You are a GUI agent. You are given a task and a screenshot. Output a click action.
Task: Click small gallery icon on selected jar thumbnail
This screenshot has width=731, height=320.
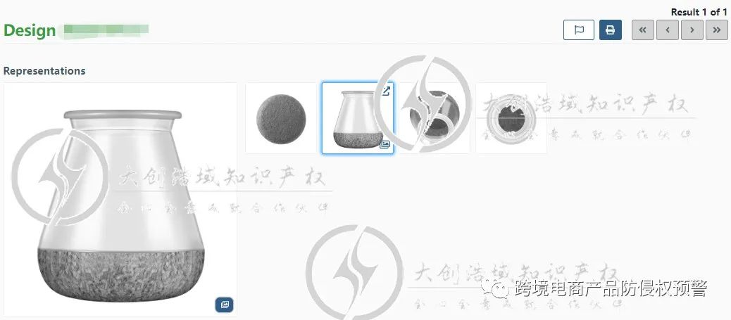(385, 144)
